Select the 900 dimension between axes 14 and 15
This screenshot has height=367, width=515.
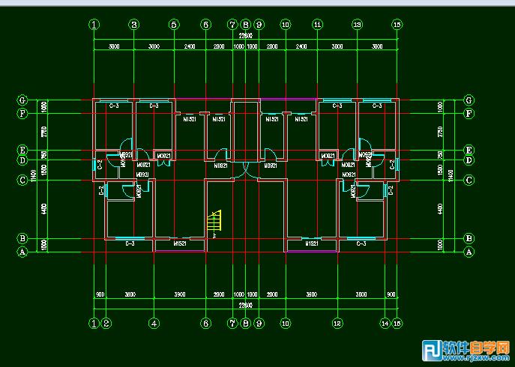(391, 294)
